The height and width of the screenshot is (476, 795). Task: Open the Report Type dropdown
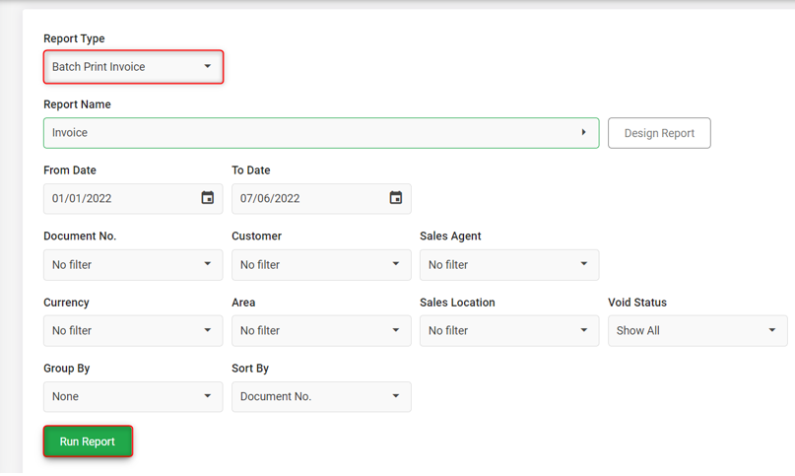[x=133, y=66]
